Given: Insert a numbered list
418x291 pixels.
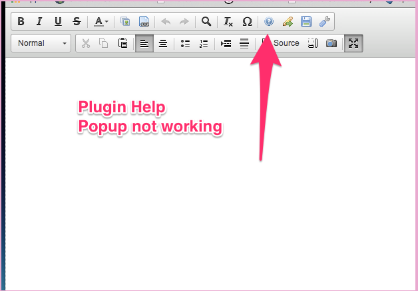Looking at the screenshot, I should pyautogui.click(x=204, y=43).
